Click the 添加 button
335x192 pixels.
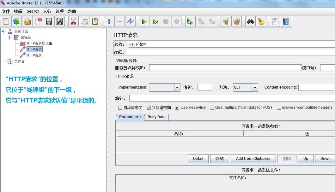[219, 159]
